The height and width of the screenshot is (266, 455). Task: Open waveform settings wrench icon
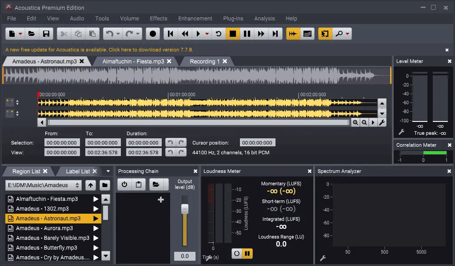[x=382, y=122]
